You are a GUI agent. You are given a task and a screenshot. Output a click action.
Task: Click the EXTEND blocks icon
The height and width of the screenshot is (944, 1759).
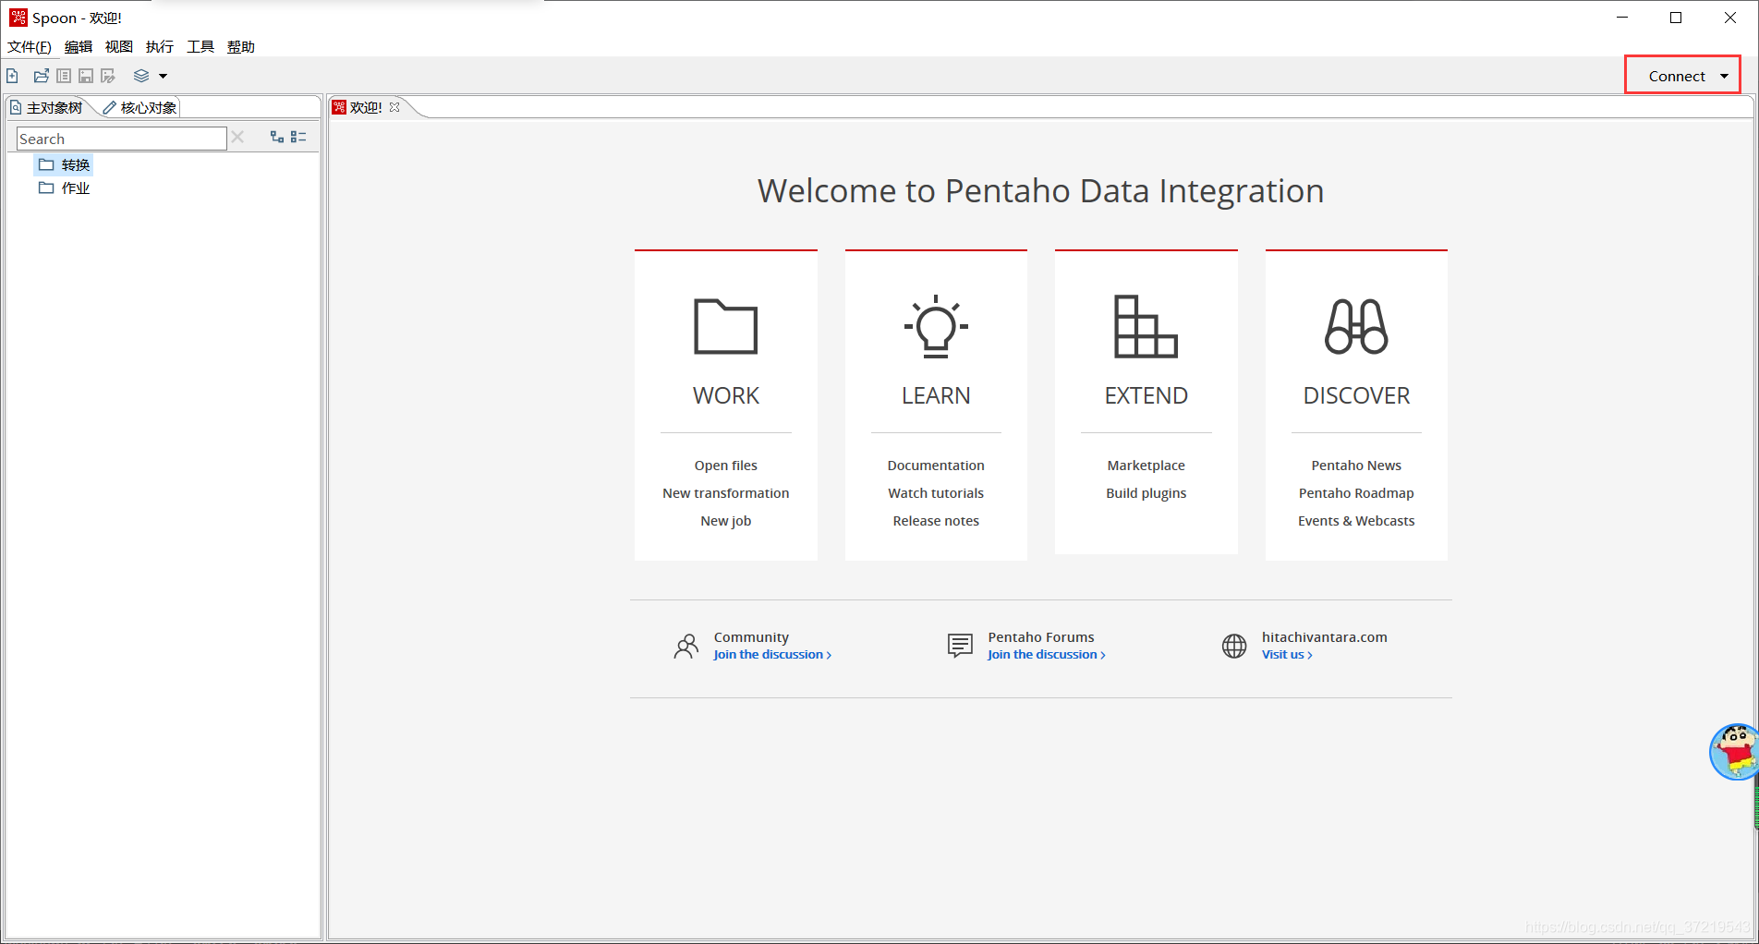coord(1146,326)
